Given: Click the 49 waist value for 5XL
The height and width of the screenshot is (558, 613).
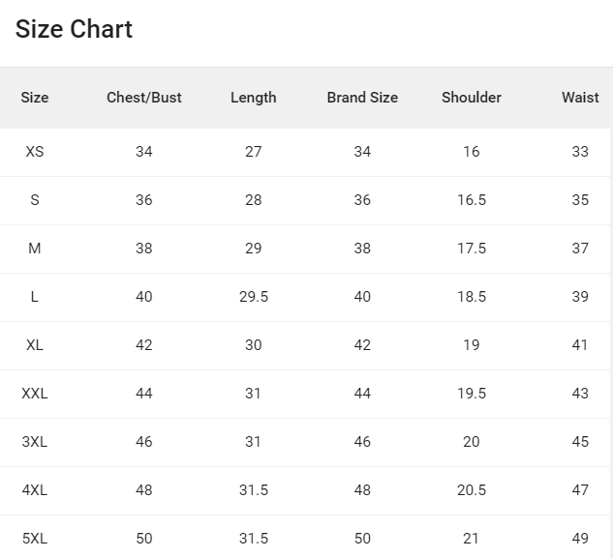Looking at the screenshot, I should 580,539.
